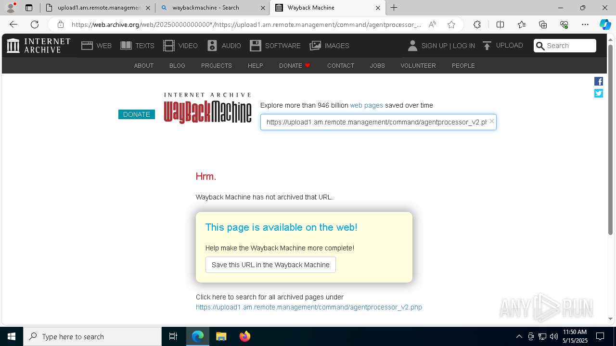The image size is (616, 346).
Task: Open the tab actions menu icon
Action: tap(29, 8)
